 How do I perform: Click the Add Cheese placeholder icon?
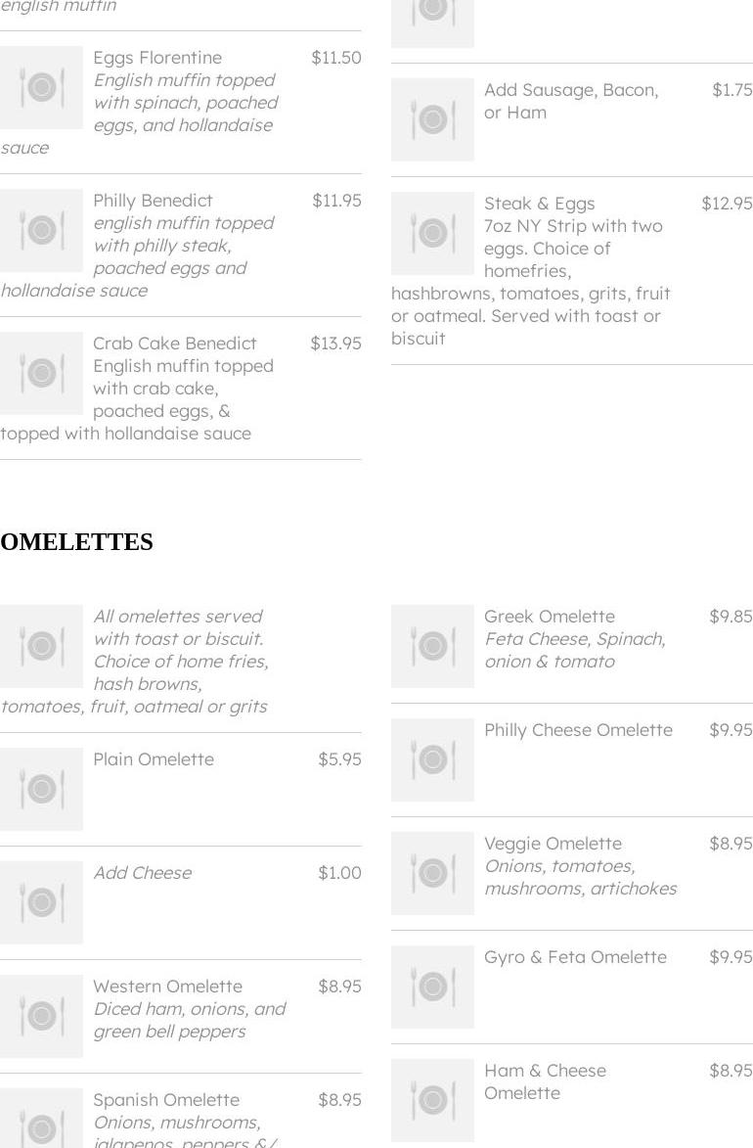[41, 902]
